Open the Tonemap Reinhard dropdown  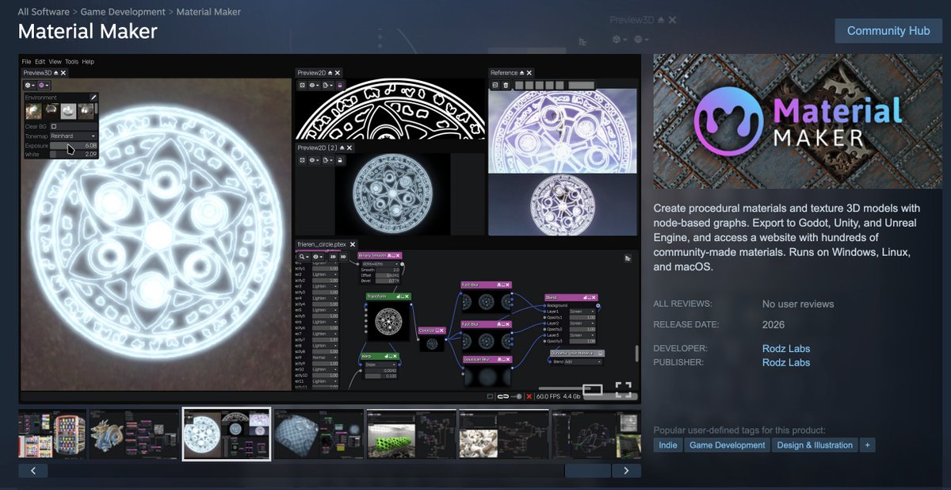click(73, 136)
